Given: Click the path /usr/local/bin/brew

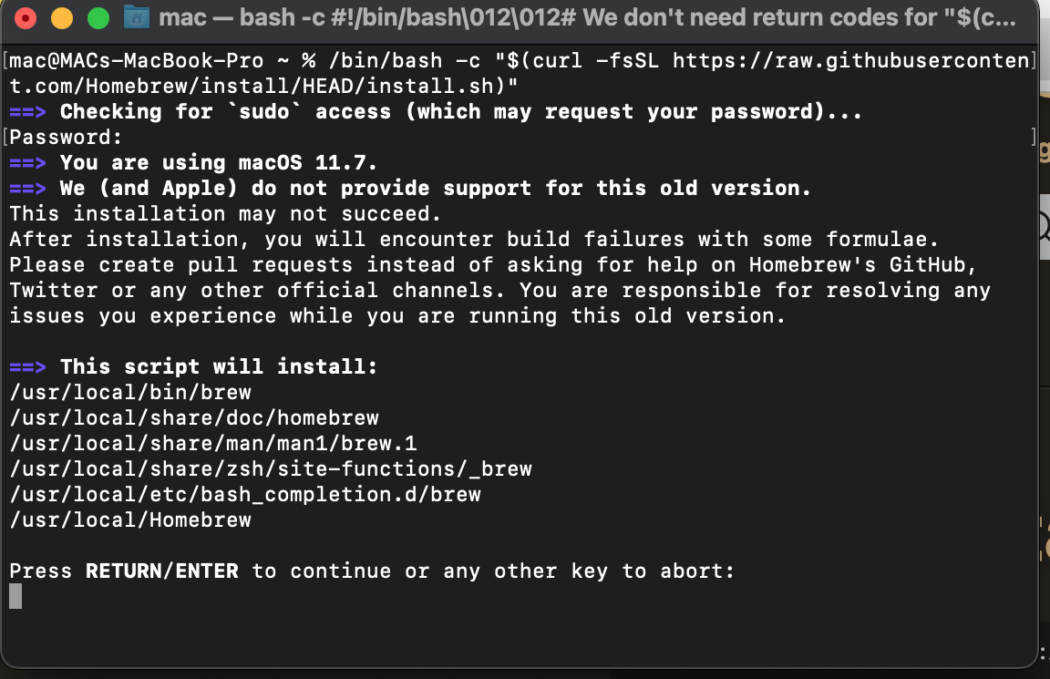Looking at the screenshot, I should [x=130, y=392].
